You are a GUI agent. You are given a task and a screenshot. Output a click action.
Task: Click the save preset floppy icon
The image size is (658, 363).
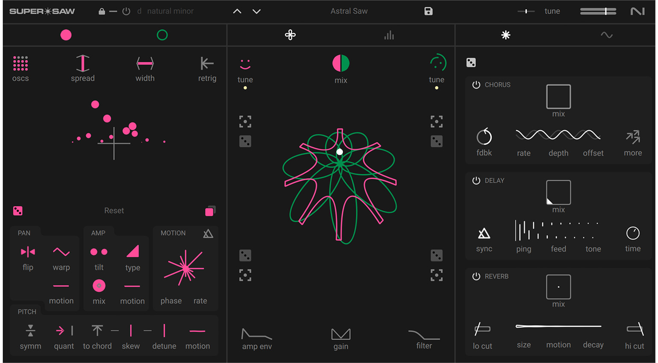tap(429, 11)
